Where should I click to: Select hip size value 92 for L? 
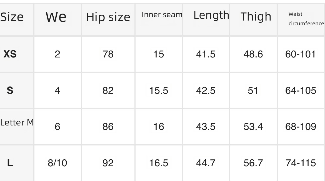pos(108,163)
